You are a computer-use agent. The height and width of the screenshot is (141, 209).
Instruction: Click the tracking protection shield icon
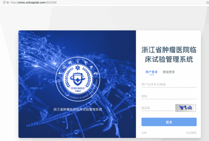click(4, 2)
